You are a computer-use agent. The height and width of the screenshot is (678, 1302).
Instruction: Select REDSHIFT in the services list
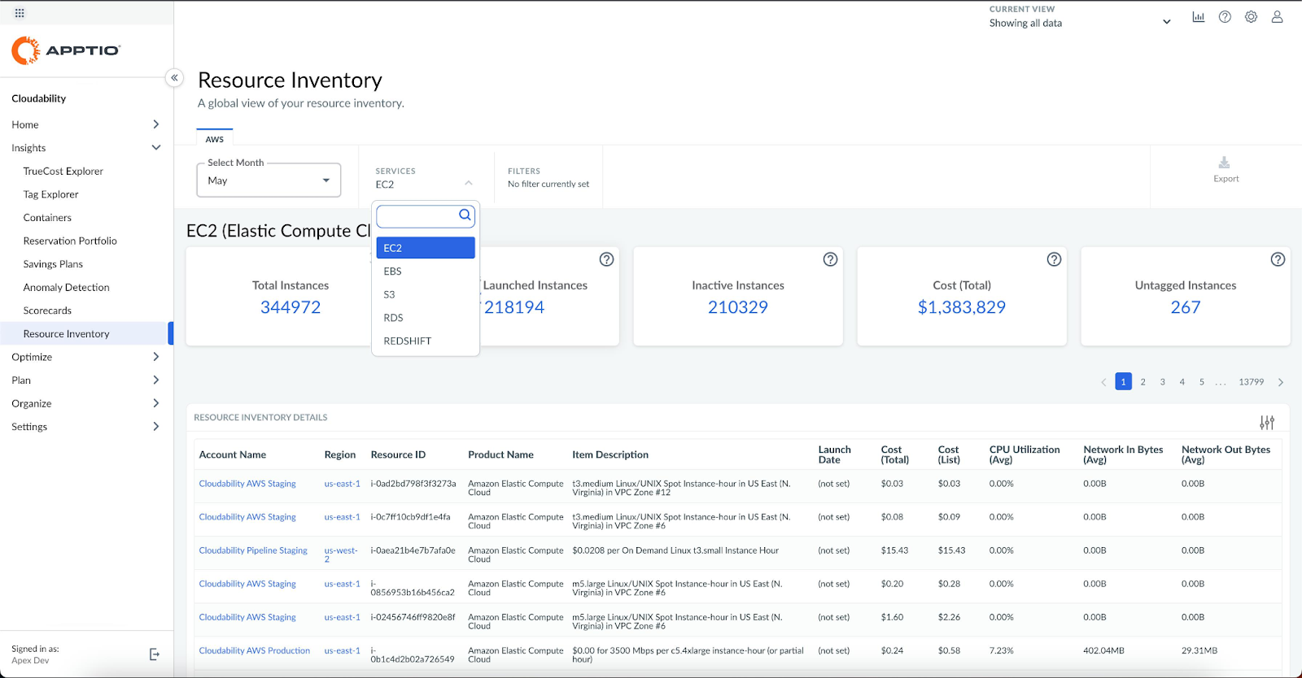[426, 341]
